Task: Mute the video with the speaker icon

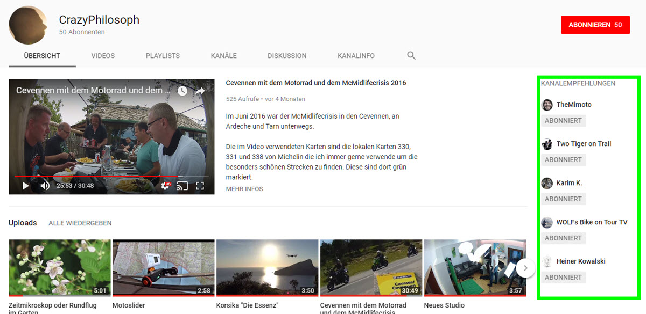Action: (x=45, y=186)
